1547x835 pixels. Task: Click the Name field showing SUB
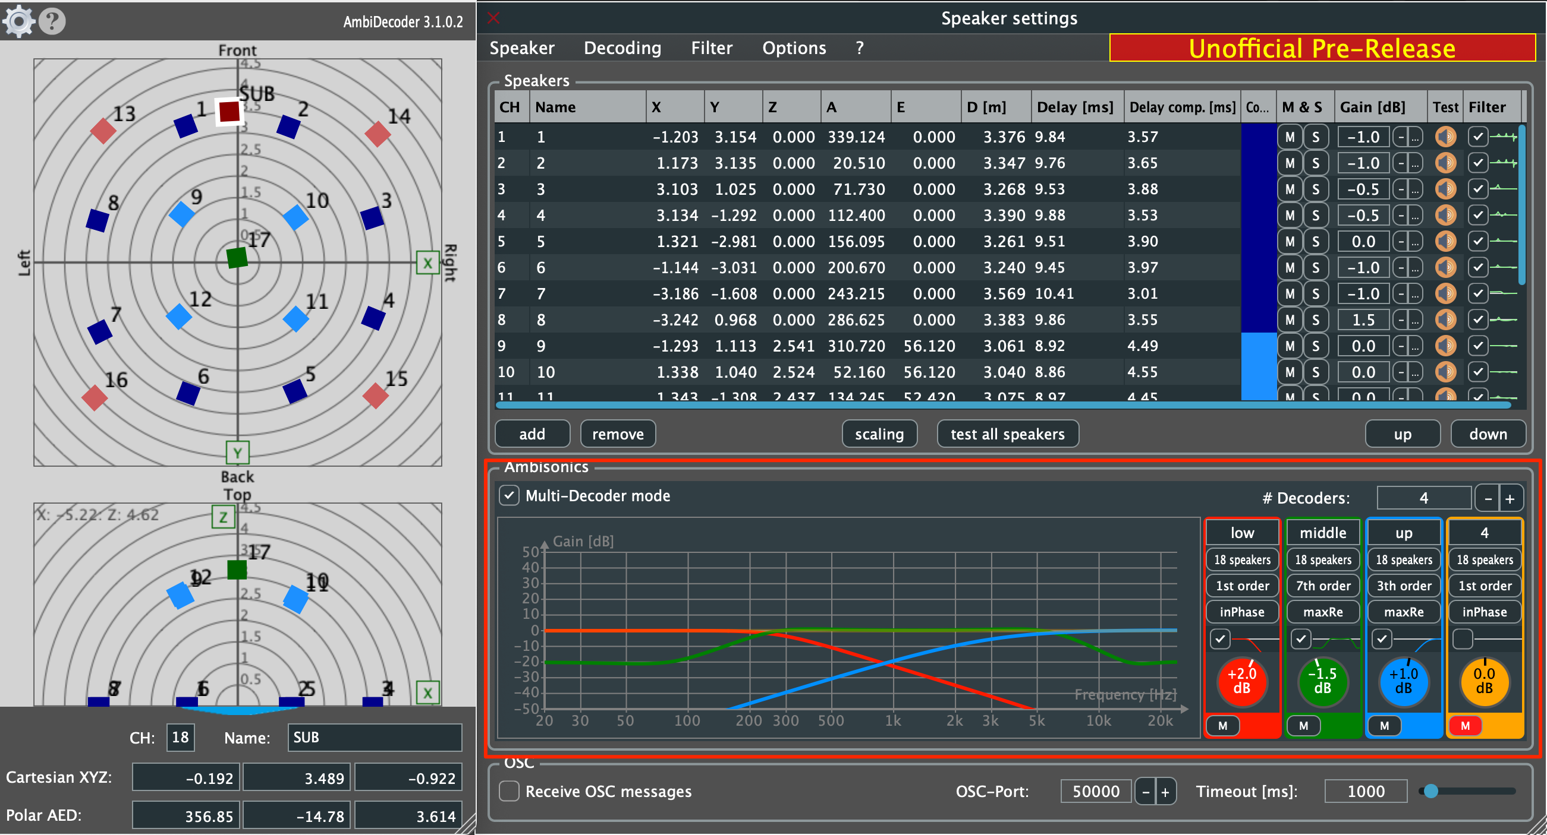374,737
